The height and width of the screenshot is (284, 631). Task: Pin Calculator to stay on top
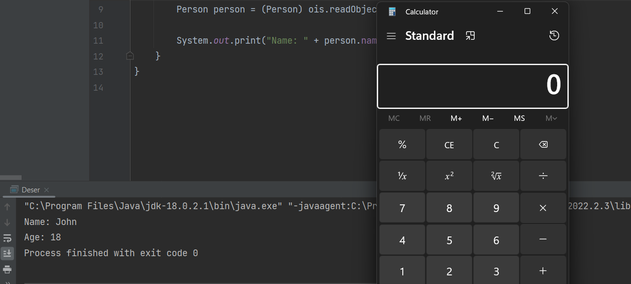[x=470, y=35]
